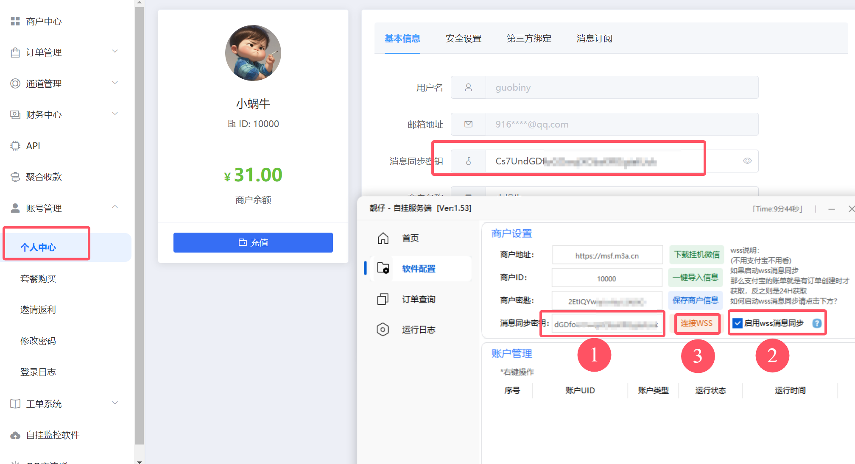Click the ¥31.00 商户余额 amount
This screenshot has height=464, width=855.
[253, 175]
